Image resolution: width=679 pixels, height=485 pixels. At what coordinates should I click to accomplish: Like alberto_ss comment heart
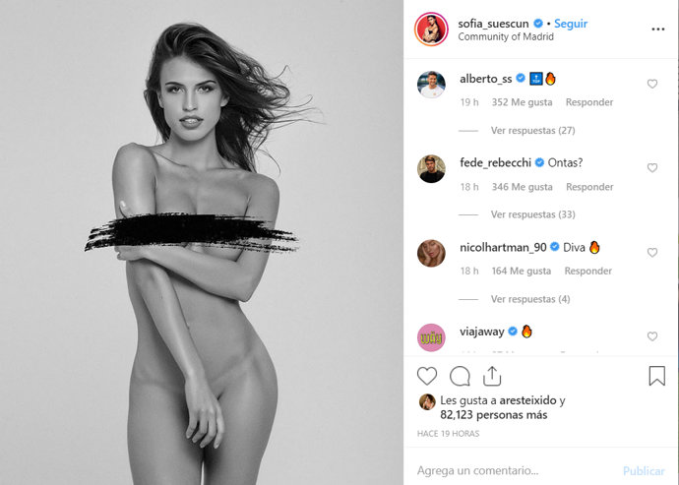tap(652, 84)
